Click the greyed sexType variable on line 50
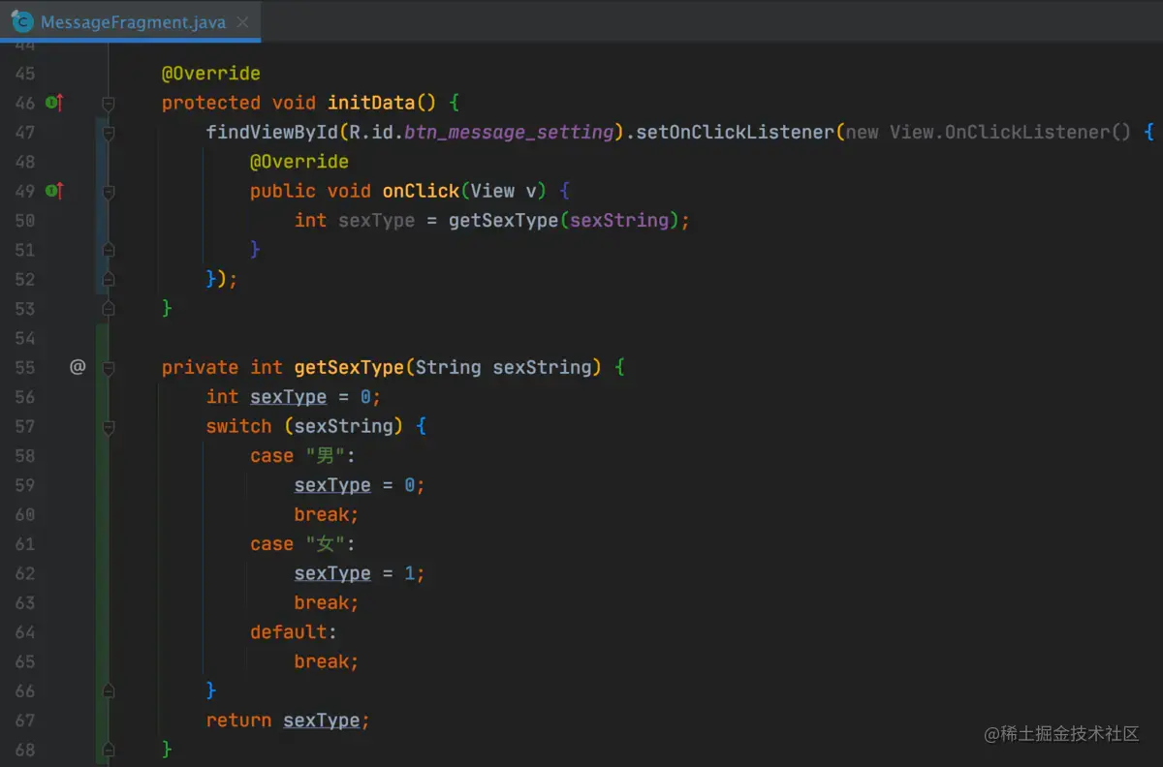1163x767 pixels. [x=376, y=221]
